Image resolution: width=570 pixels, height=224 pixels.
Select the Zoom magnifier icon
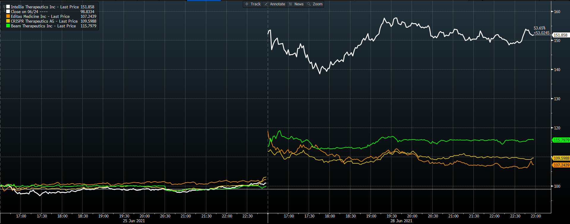(309, 4)
